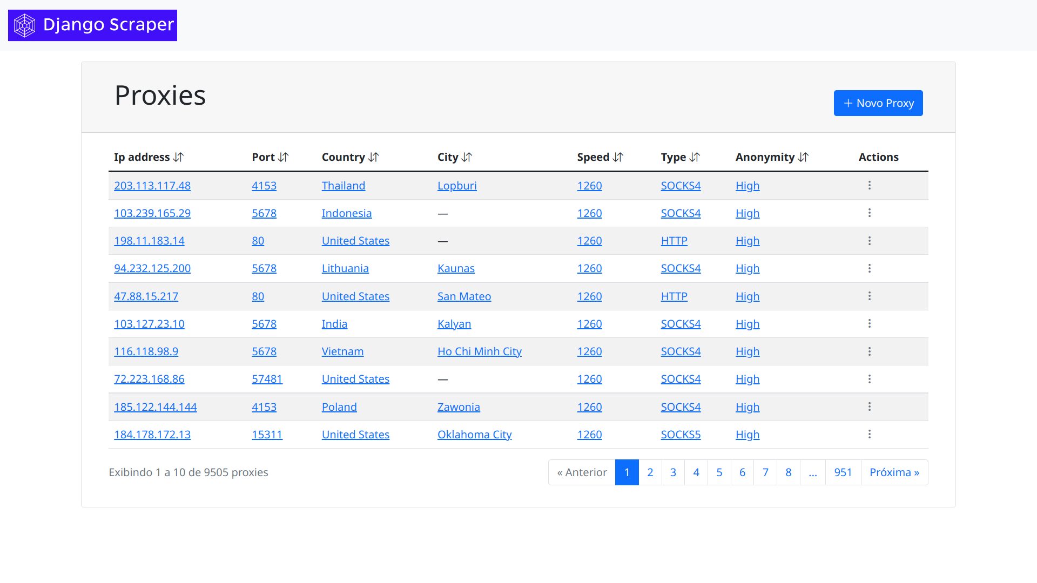Open actions menu for 116.118.98.9 row
1037x583 pixels.
click(870, 351)
